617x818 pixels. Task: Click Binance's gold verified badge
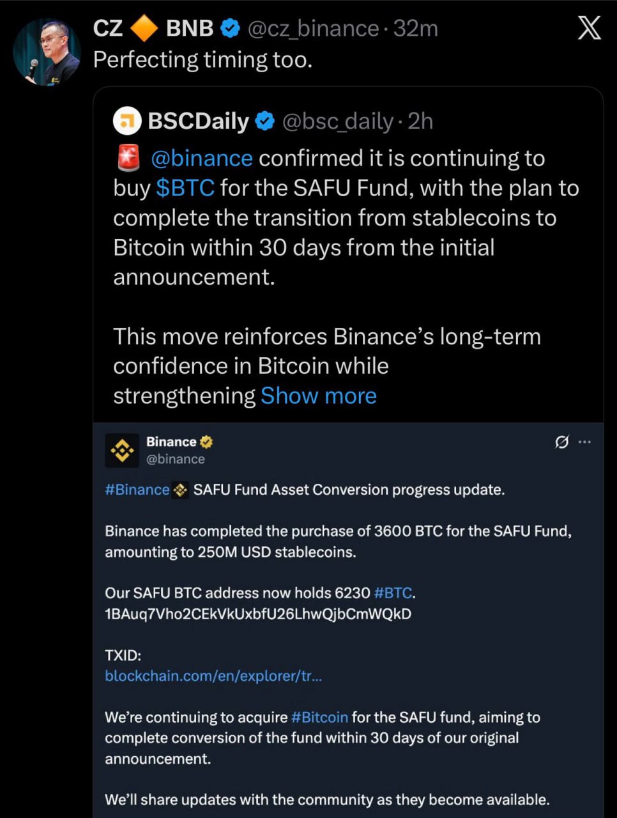pos(206,442)
